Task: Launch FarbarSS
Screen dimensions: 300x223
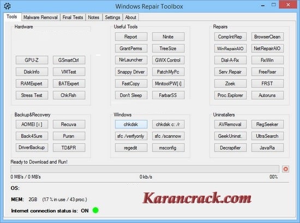Action: pos(168,95)
